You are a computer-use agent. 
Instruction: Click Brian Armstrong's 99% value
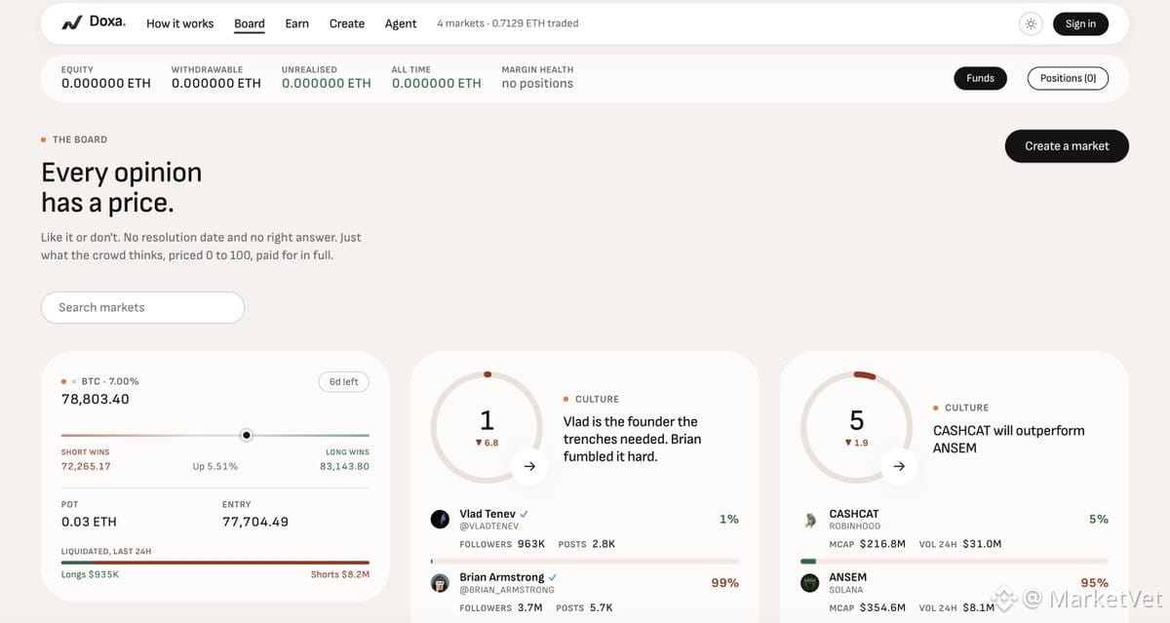(725, 582)
